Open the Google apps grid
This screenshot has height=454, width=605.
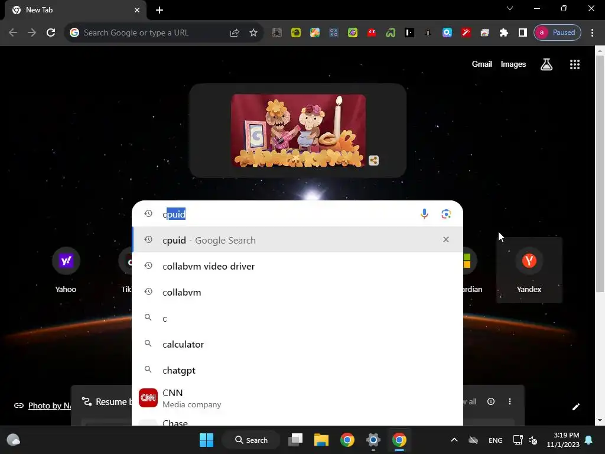click(575, 64)
